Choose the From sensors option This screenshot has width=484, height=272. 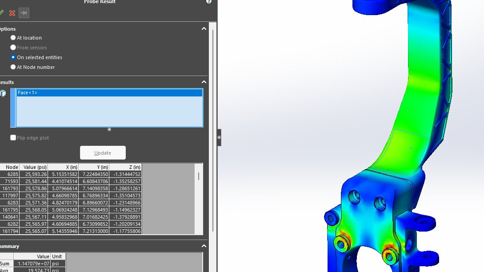[x=13, y=48]
